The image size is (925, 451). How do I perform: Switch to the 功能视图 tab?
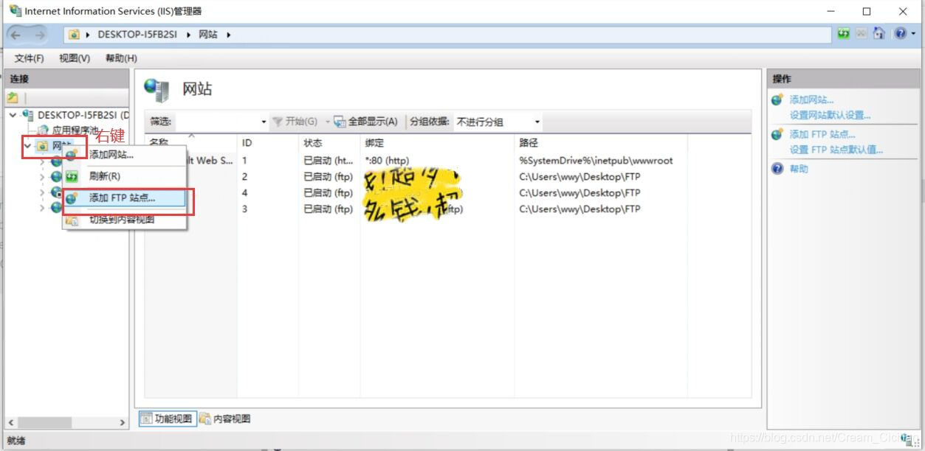[166, 419]
